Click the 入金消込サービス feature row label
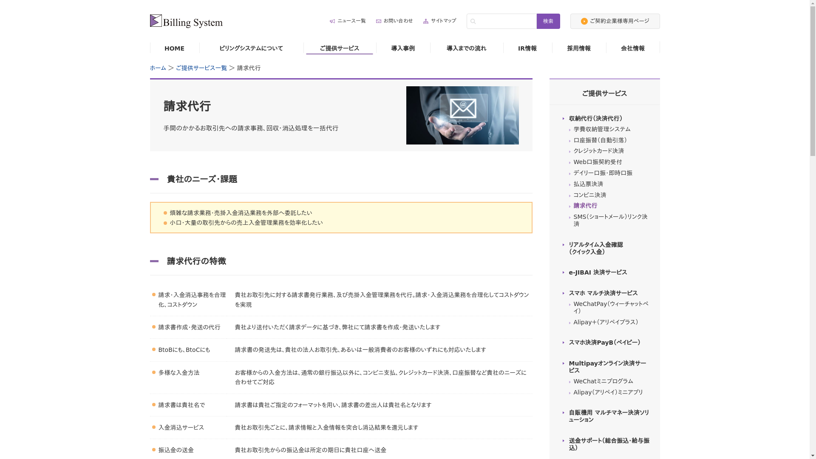816x459 pixels. pyautogui.click(x=181, y=428)
